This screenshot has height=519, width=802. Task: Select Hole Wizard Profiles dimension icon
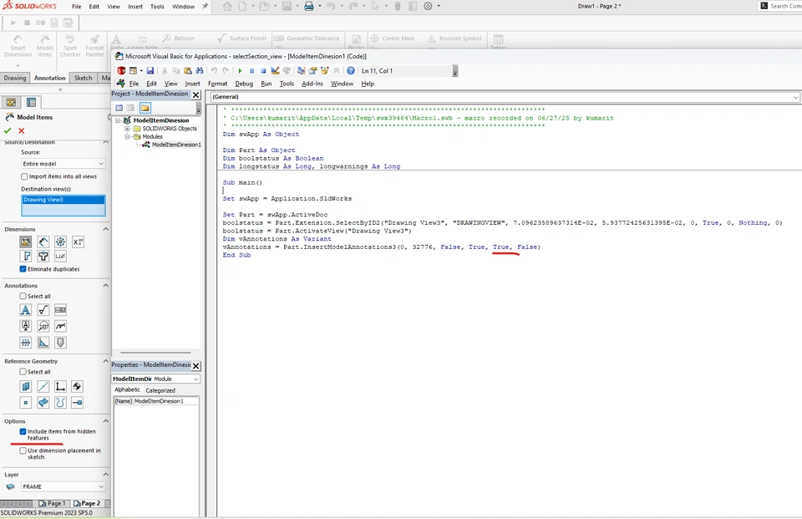[x=26, y=256]
